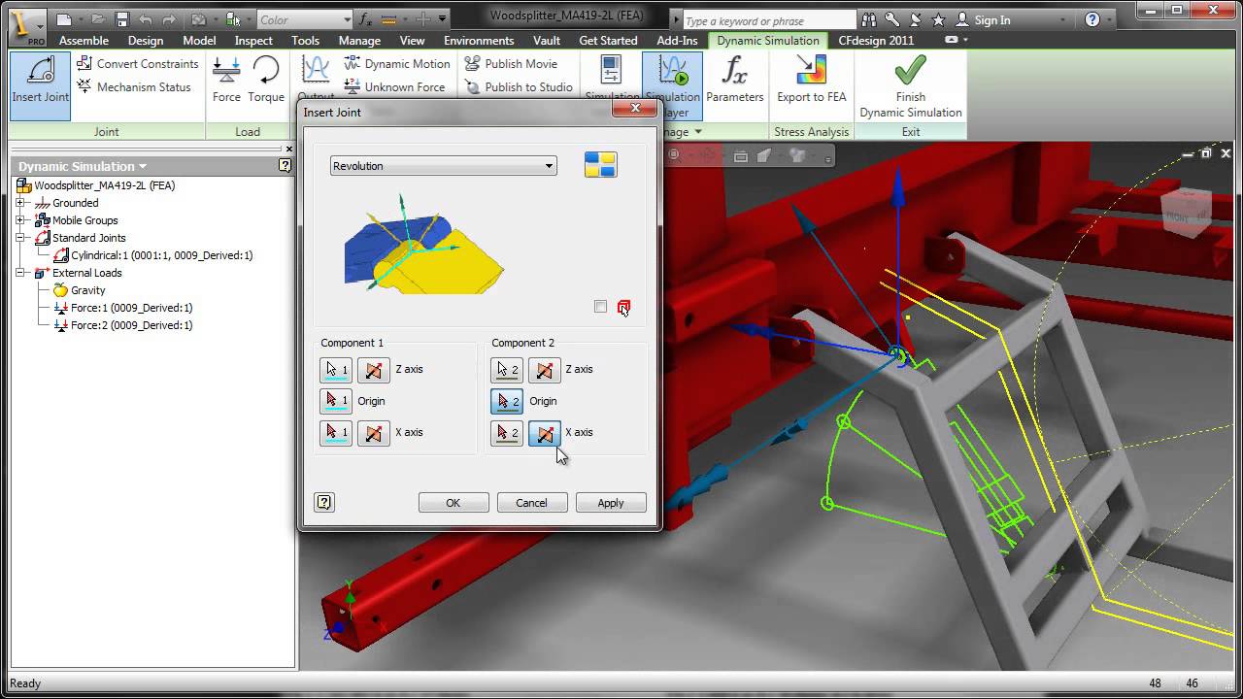The height and width of the screenshot is (699, 1243).
Task: Click the Open folder icon in quick access toolbar
Action: 98,19
